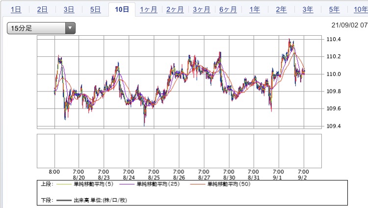Click the 8/20 date axis label
The image size is (368, 208).
[x=79, y=178]
